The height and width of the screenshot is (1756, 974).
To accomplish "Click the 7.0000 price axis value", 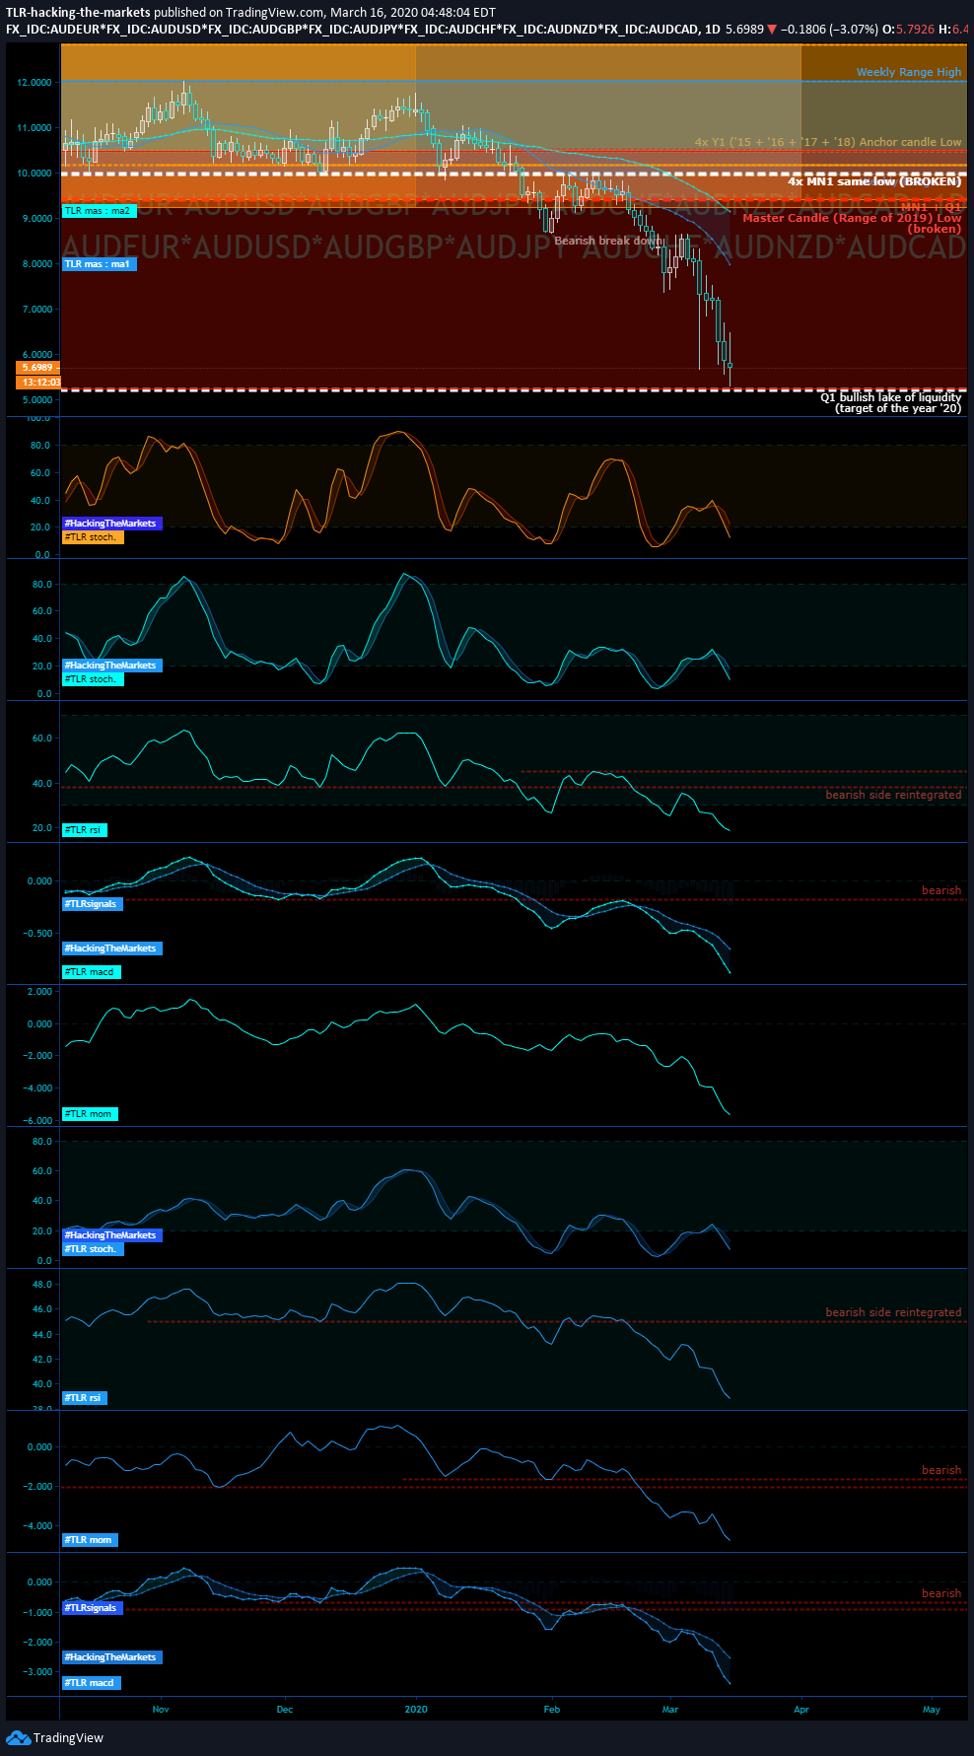I will [x=37, y=310].
